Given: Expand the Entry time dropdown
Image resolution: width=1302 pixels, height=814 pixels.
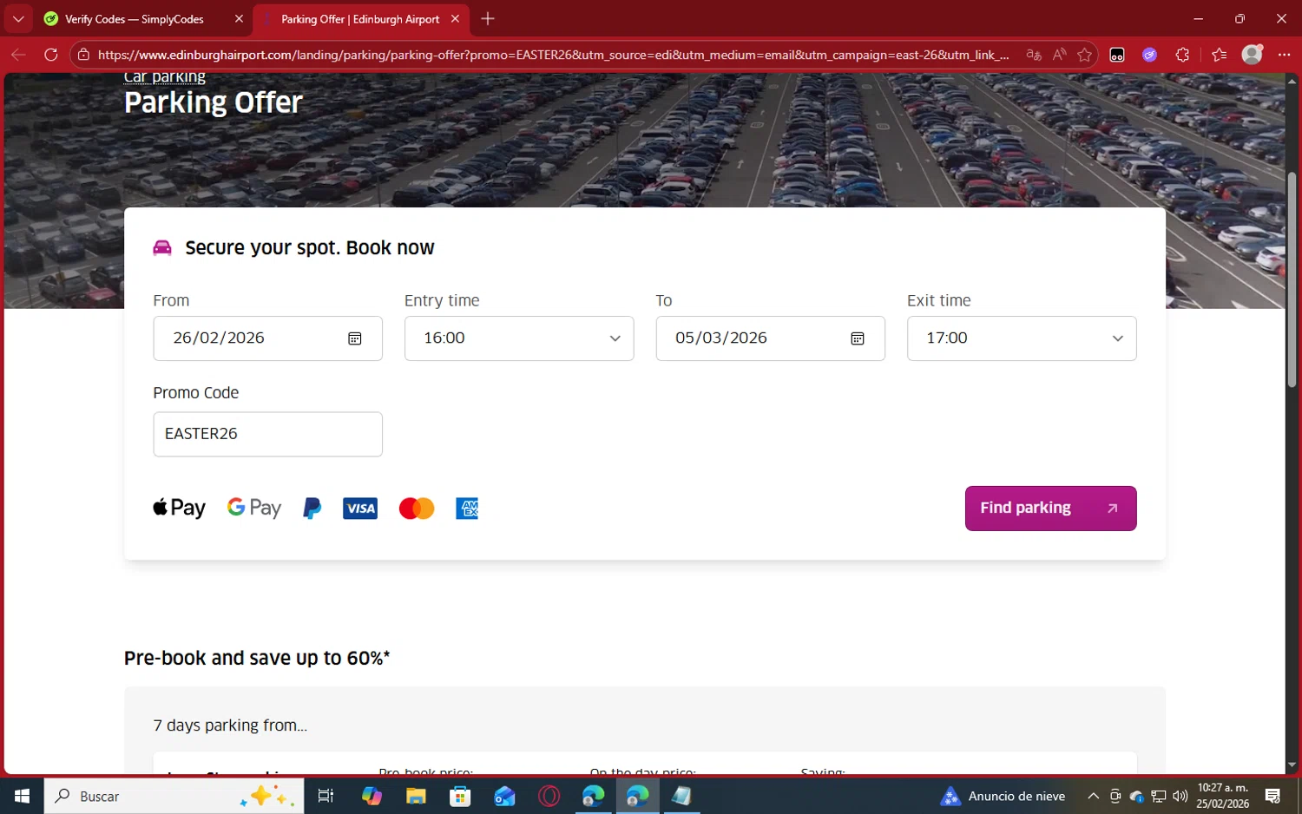Looking at the screenshot, I should tap(519, 338).
